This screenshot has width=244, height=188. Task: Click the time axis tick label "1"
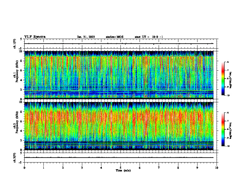coord(43,168)
